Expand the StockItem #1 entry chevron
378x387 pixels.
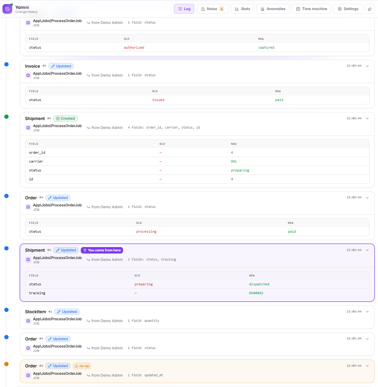[x=367, y=312]
